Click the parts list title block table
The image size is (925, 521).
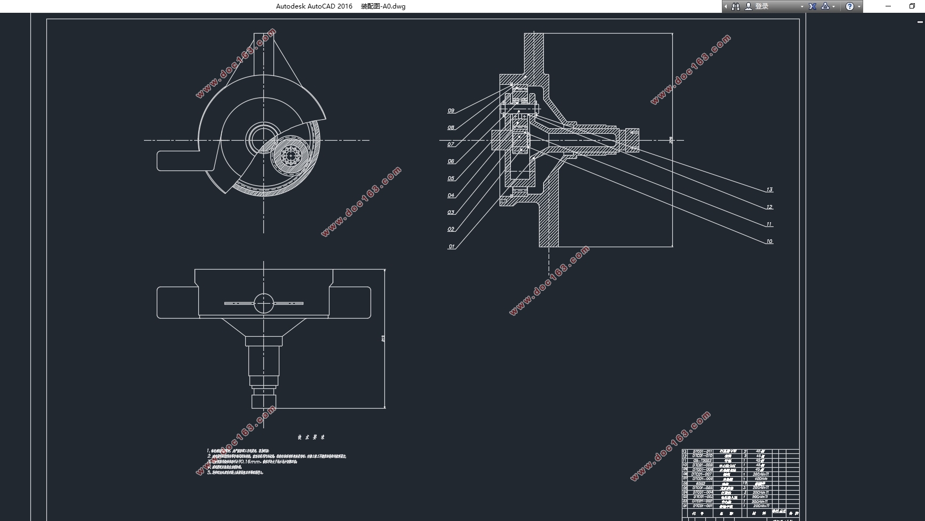pyautogui.click(x=741, y=485)
